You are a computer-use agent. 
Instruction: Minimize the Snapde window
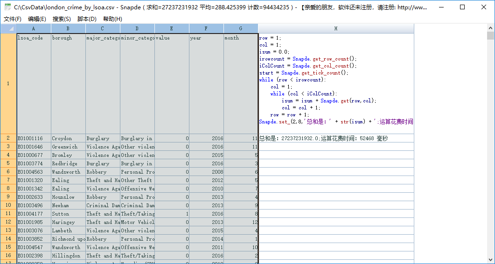pos(441,7)
